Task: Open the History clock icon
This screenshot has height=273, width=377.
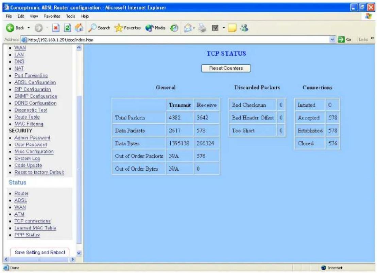Action: pos(174,28)
